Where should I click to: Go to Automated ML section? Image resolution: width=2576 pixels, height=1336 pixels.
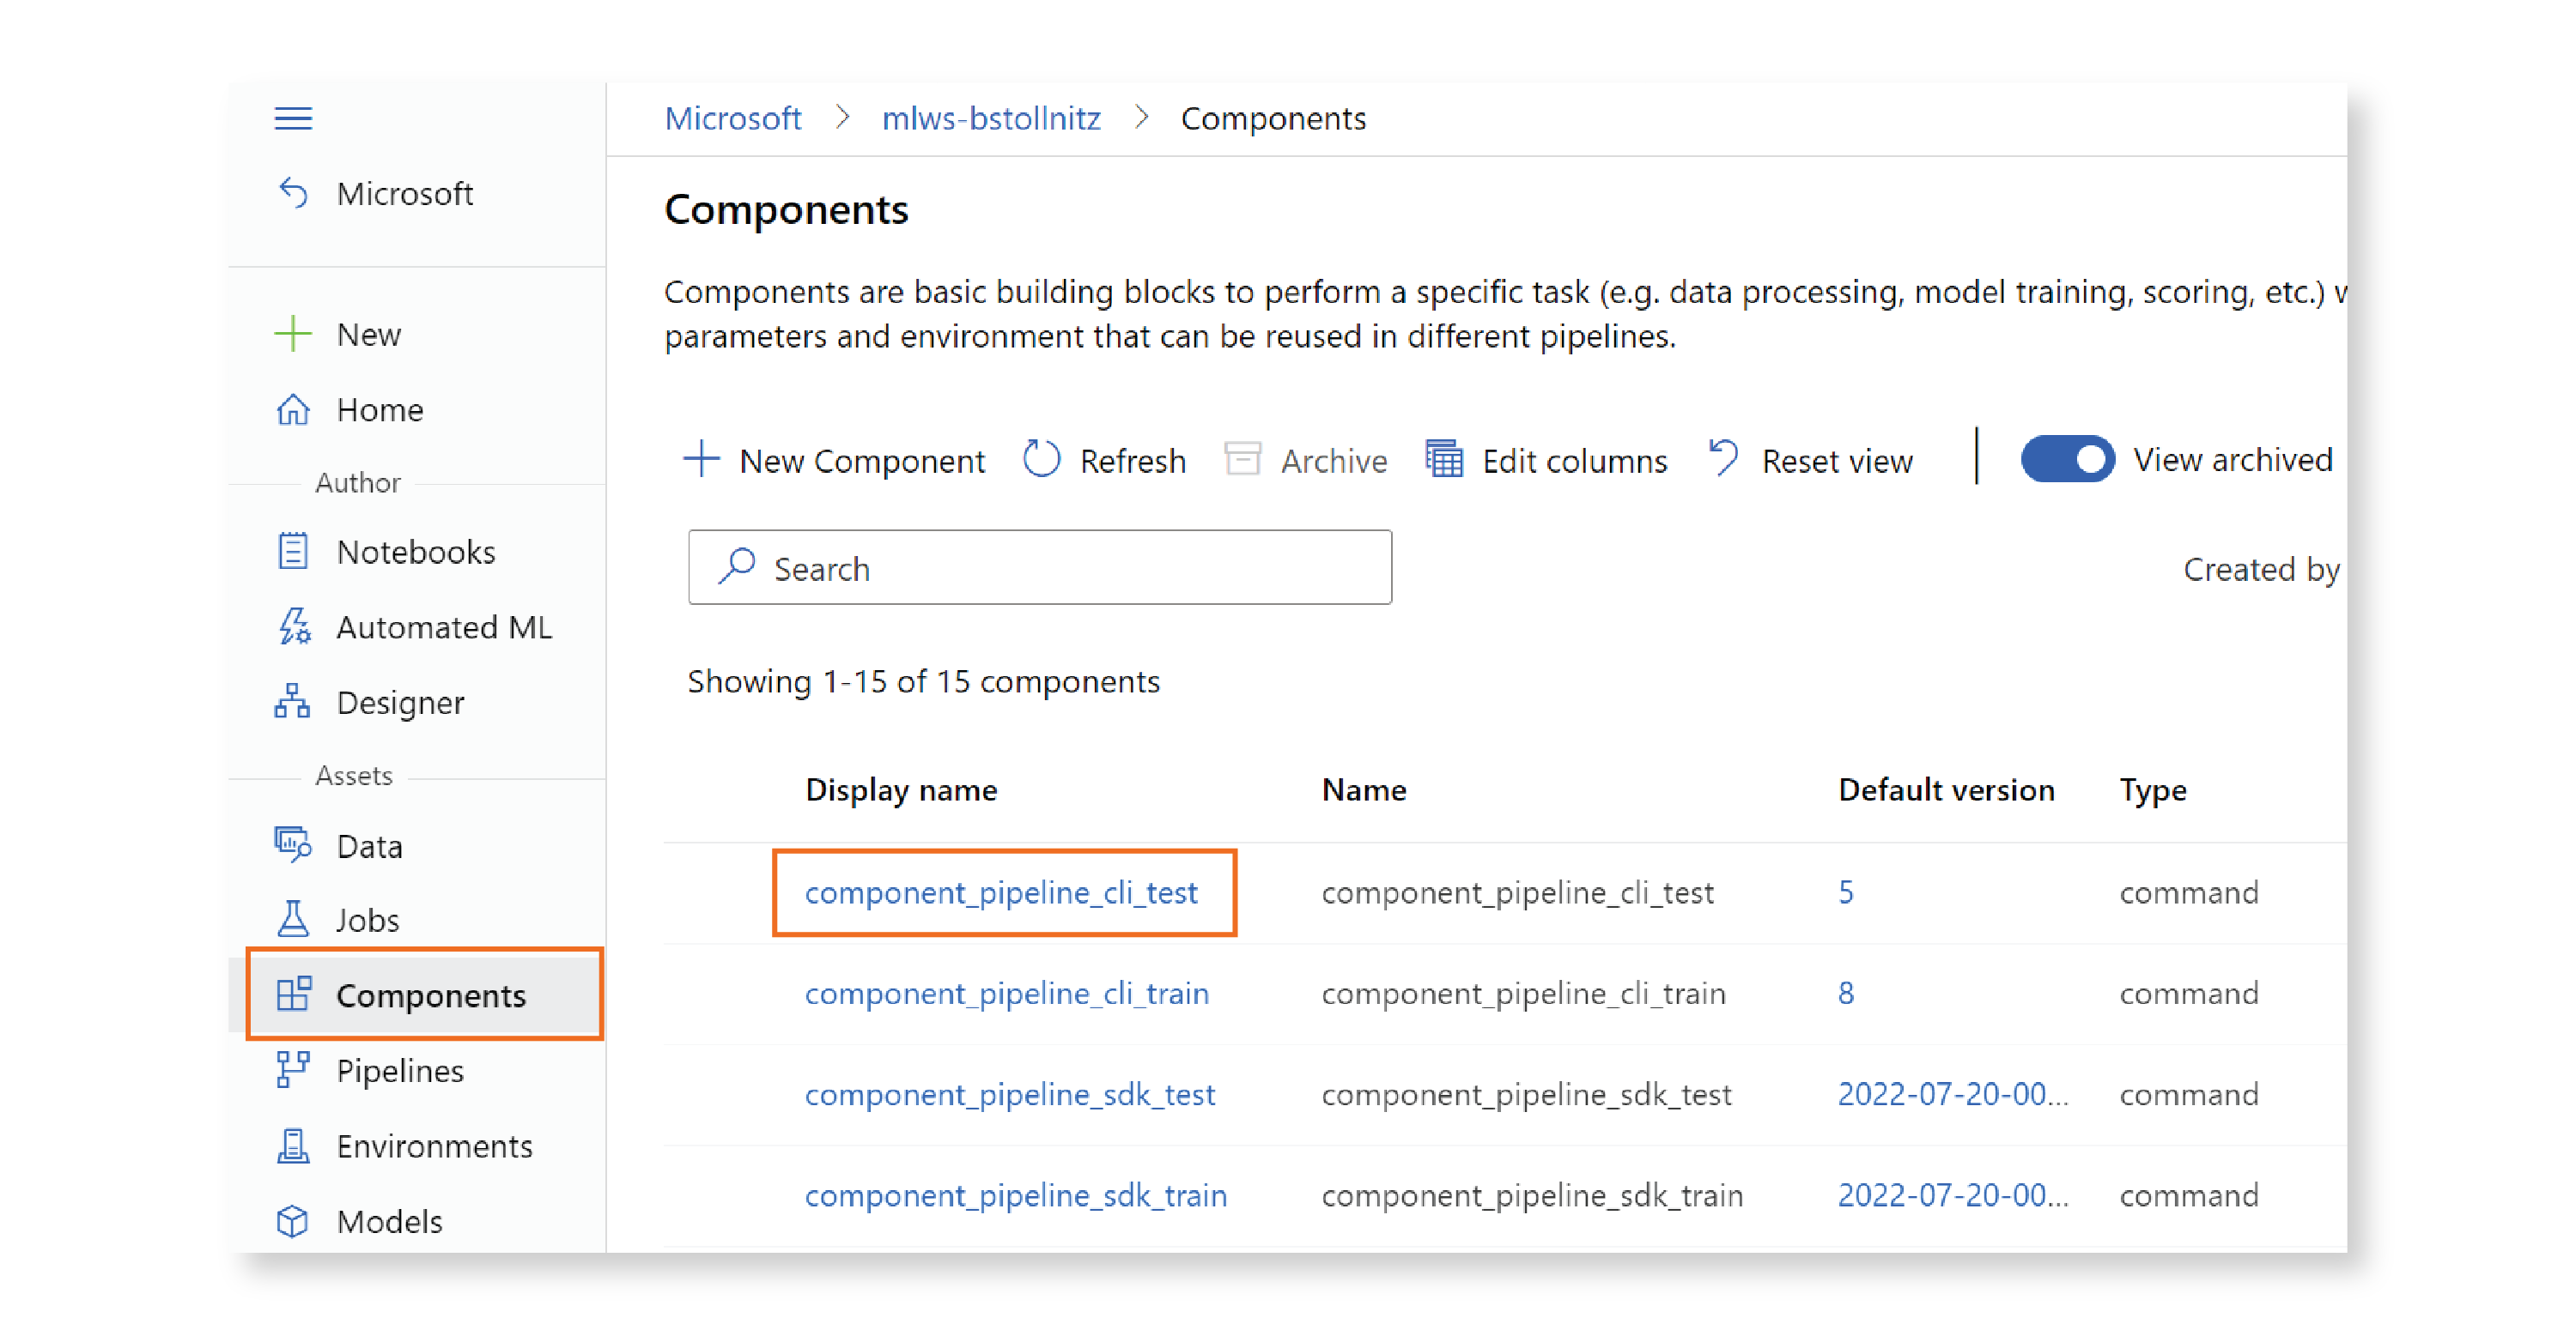(444, 626)
